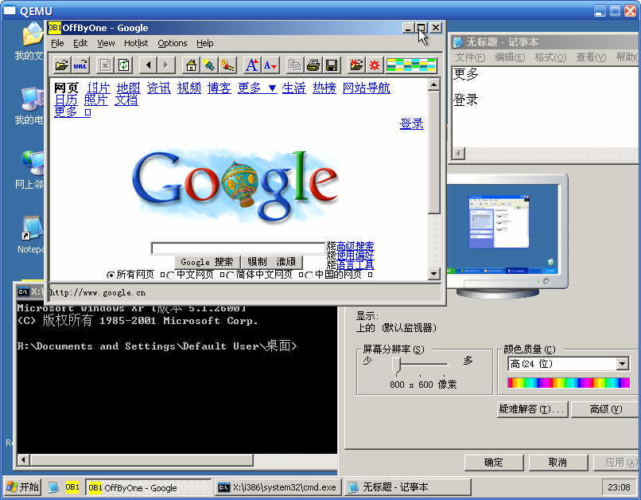Click the Find Again flashlight icon
Screen dimensions: 641x500
(227, 65)
